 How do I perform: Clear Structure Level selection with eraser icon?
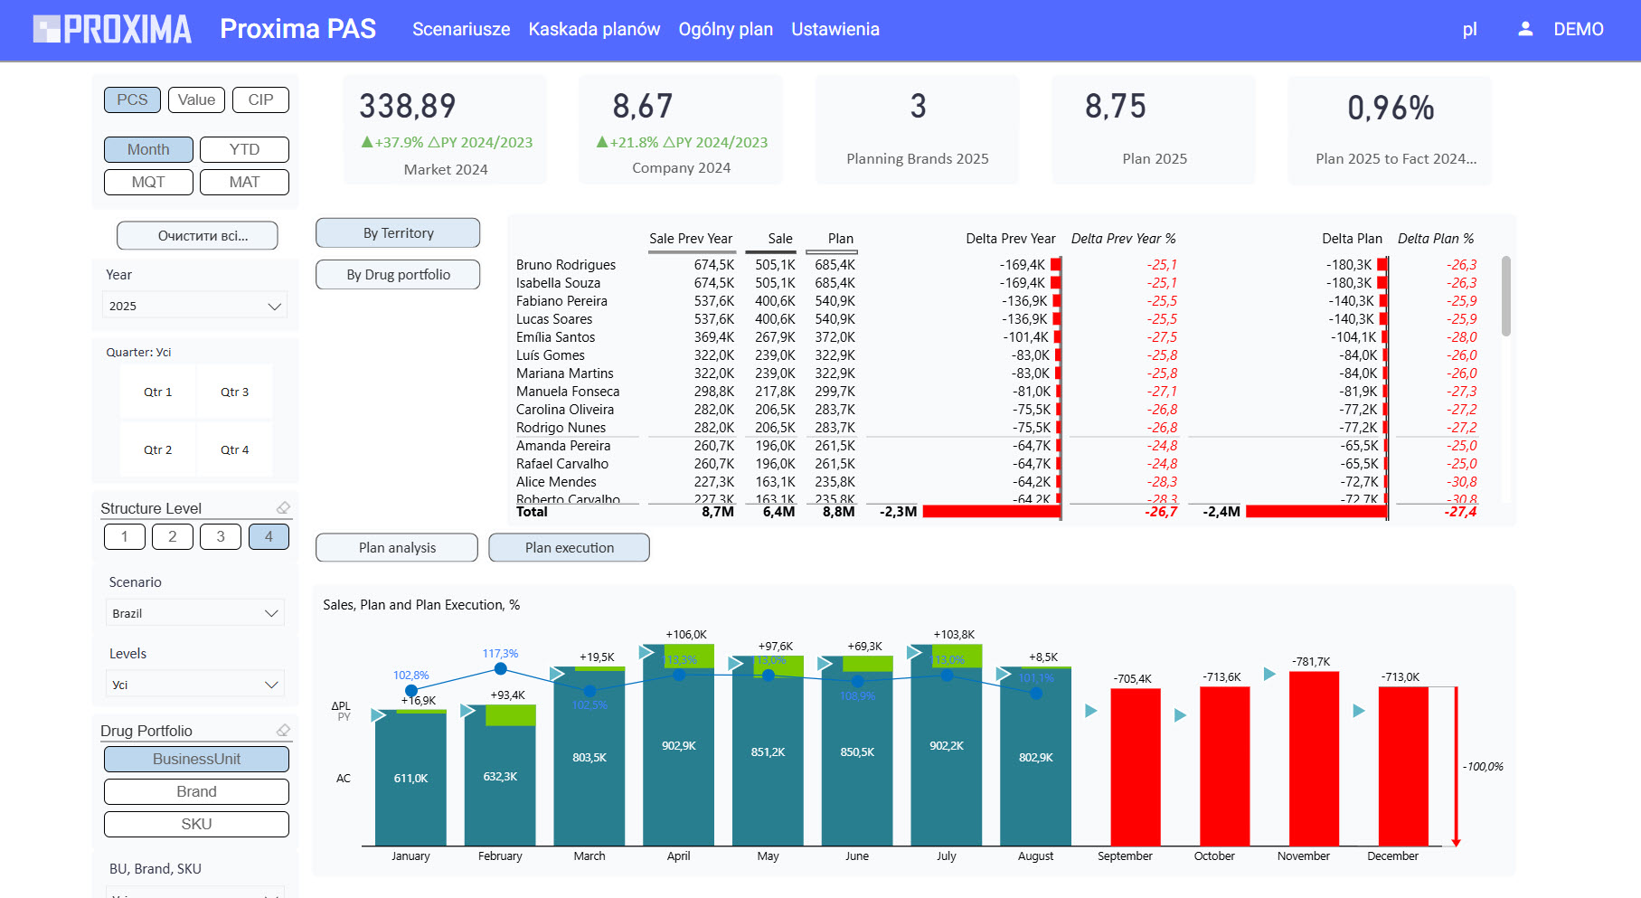(283, 508)
